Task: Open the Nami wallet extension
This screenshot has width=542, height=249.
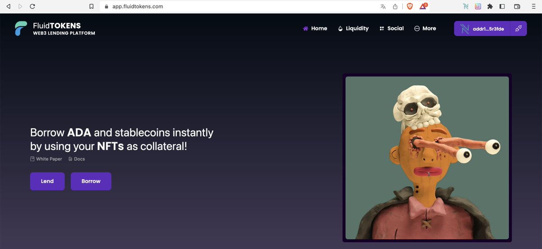Action: (466, 7)
